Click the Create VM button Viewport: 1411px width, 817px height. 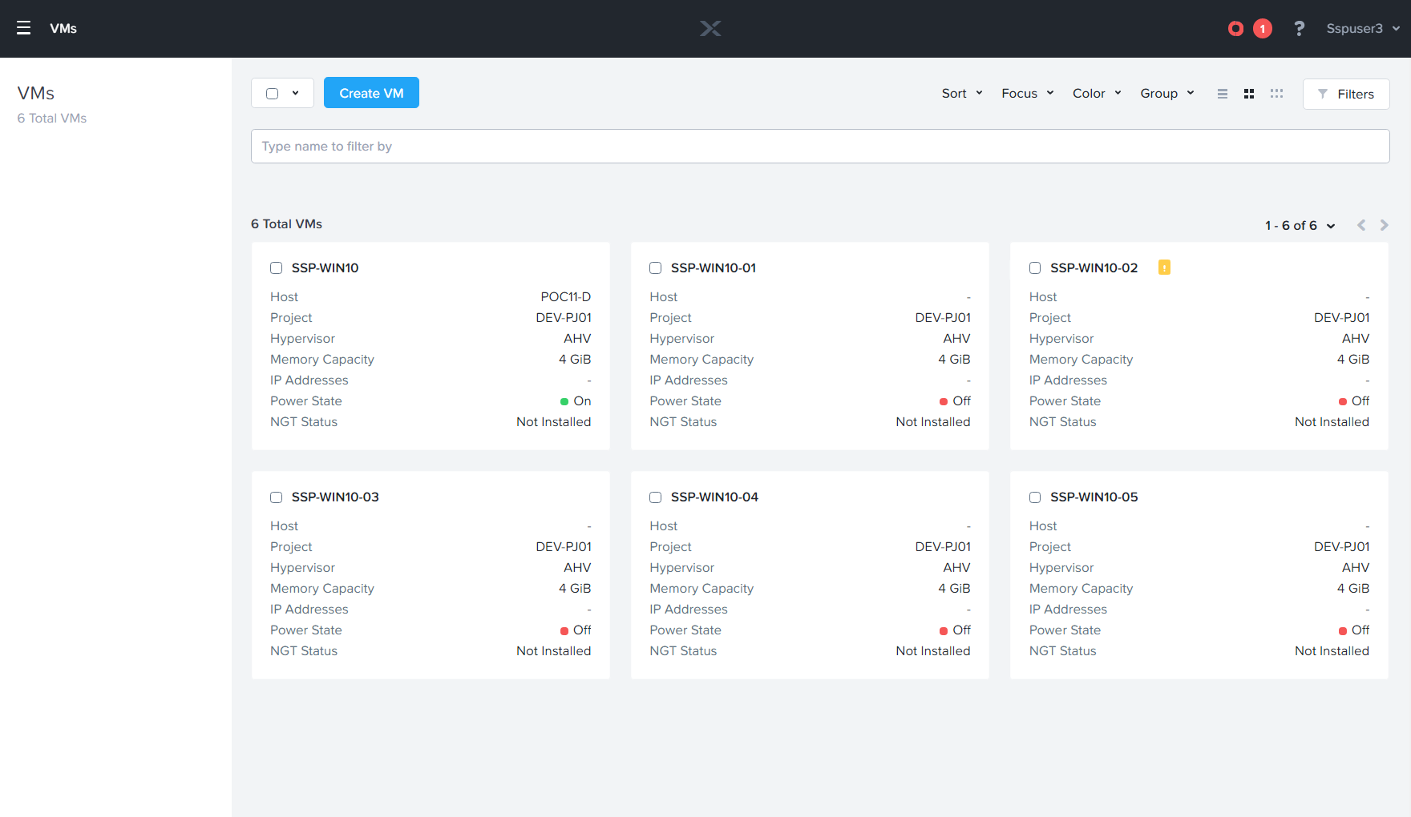click(371, 92)
